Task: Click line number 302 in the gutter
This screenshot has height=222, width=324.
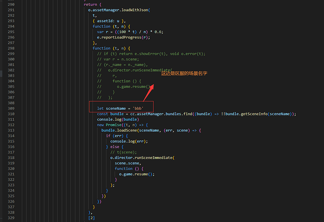Action: pyautogui.click(x=11, y=71)
